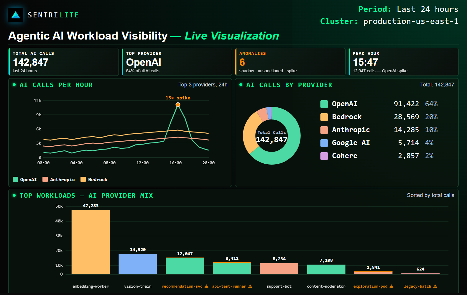The width and height of the screenshot is (467, 295).
Task: Click the '47,283' bar value label
Action: 91,206
